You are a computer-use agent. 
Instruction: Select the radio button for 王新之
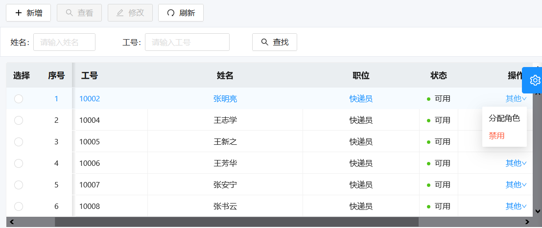point(19,142)
